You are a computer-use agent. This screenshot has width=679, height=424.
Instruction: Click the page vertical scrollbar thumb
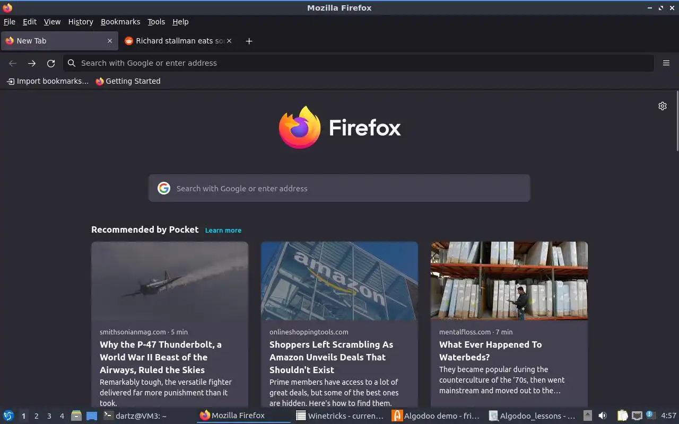677,121
